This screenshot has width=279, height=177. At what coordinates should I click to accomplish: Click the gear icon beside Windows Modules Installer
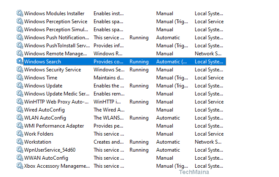point(20,14)
